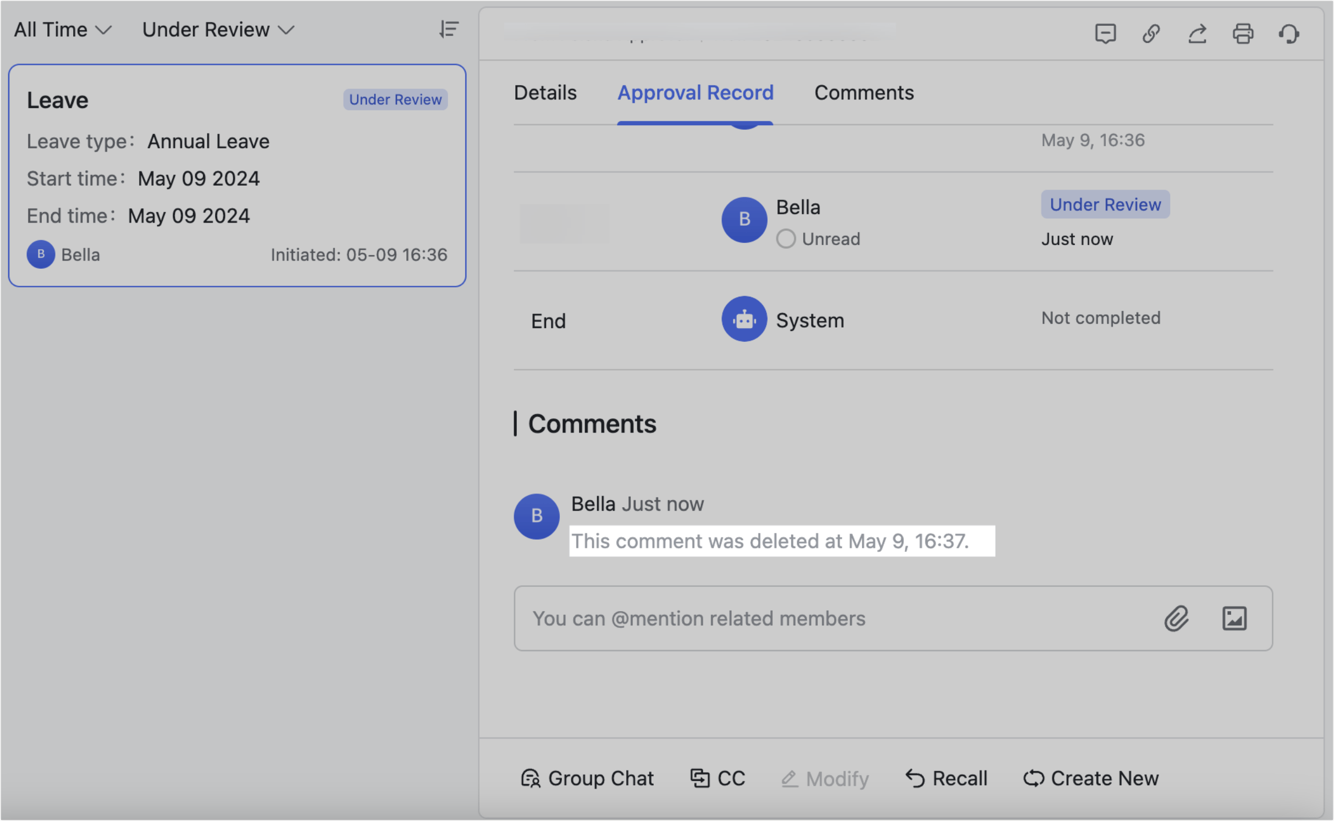Viewport: 1334px width, 821px height.
Task: Select the Leave request card
Action: [237, 175]
